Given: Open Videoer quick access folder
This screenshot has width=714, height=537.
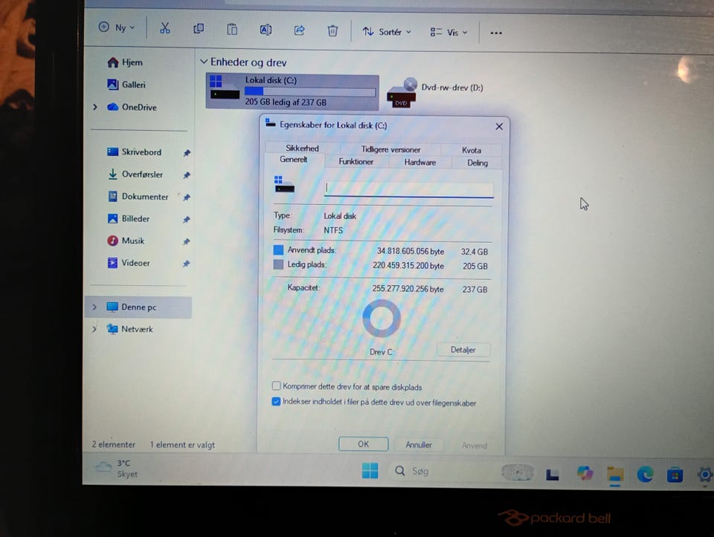Looking at the screenshot, I should 129,263.
